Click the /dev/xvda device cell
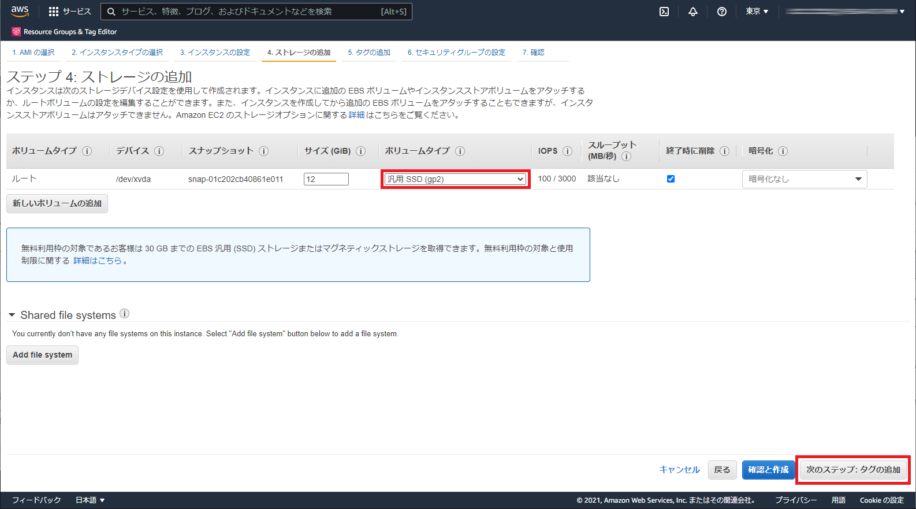Image resolution: width=916 pixels, height=509 pixels. (133, 179)
